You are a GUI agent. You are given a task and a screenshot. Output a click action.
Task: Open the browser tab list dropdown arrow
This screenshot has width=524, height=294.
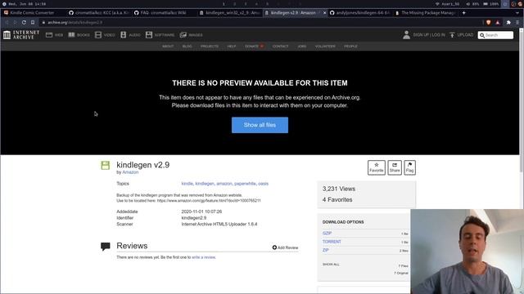click(x=517, y=13)
